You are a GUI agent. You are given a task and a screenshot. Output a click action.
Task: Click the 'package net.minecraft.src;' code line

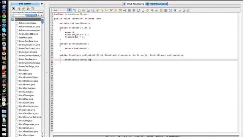click(x=71, y=14)
